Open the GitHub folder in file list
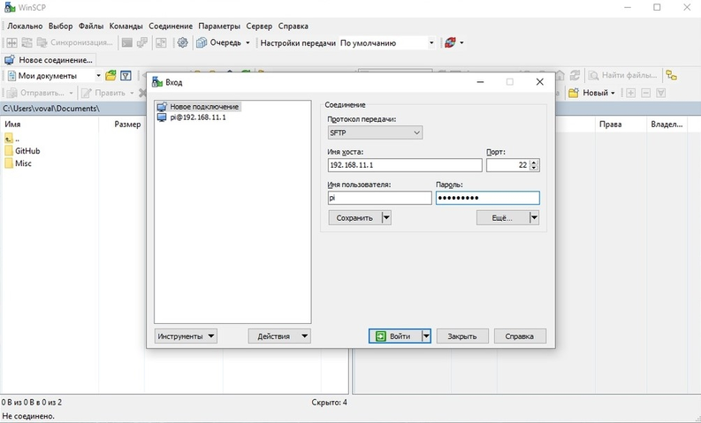The image size is (701, 423). coord(27,151)
